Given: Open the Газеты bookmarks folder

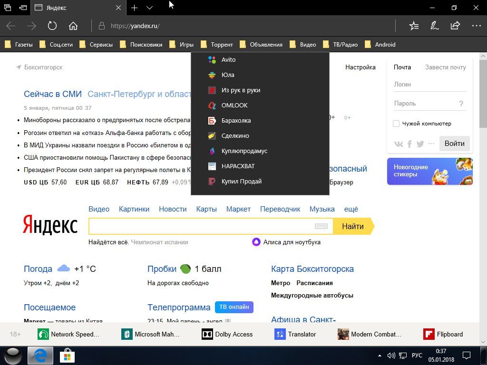Looking at the screenshot, I should pos(19,45).
